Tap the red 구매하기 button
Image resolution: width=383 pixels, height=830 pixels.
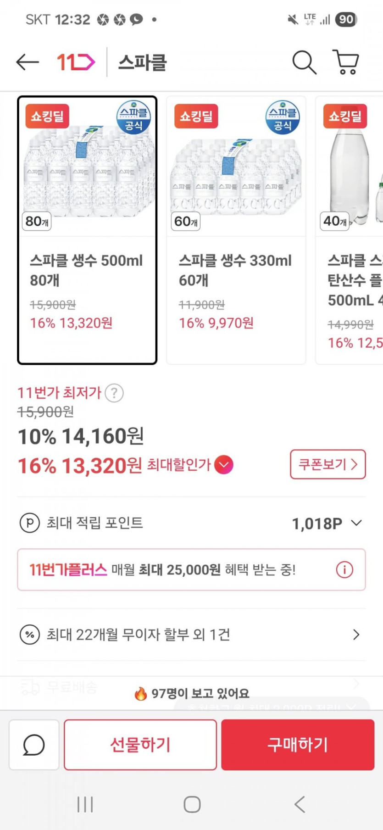tap(298, 745)
